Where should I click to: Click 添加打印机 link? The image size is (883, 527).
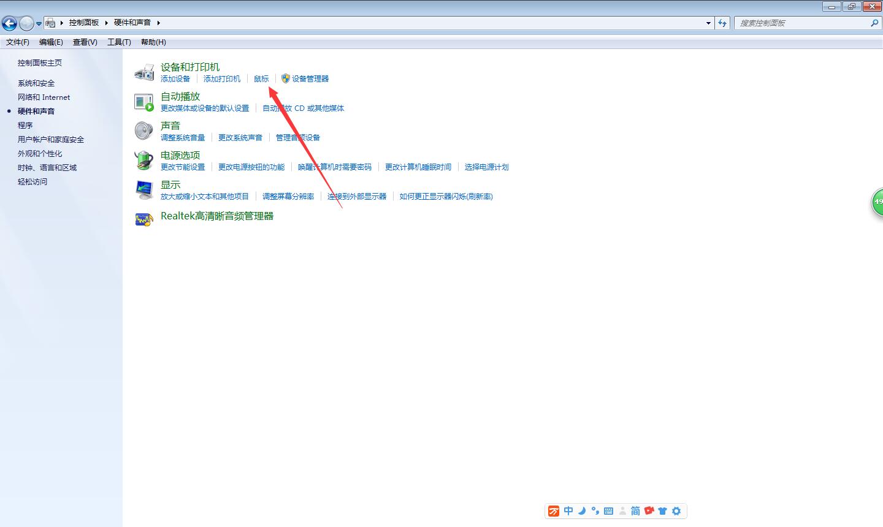[222, 79]
